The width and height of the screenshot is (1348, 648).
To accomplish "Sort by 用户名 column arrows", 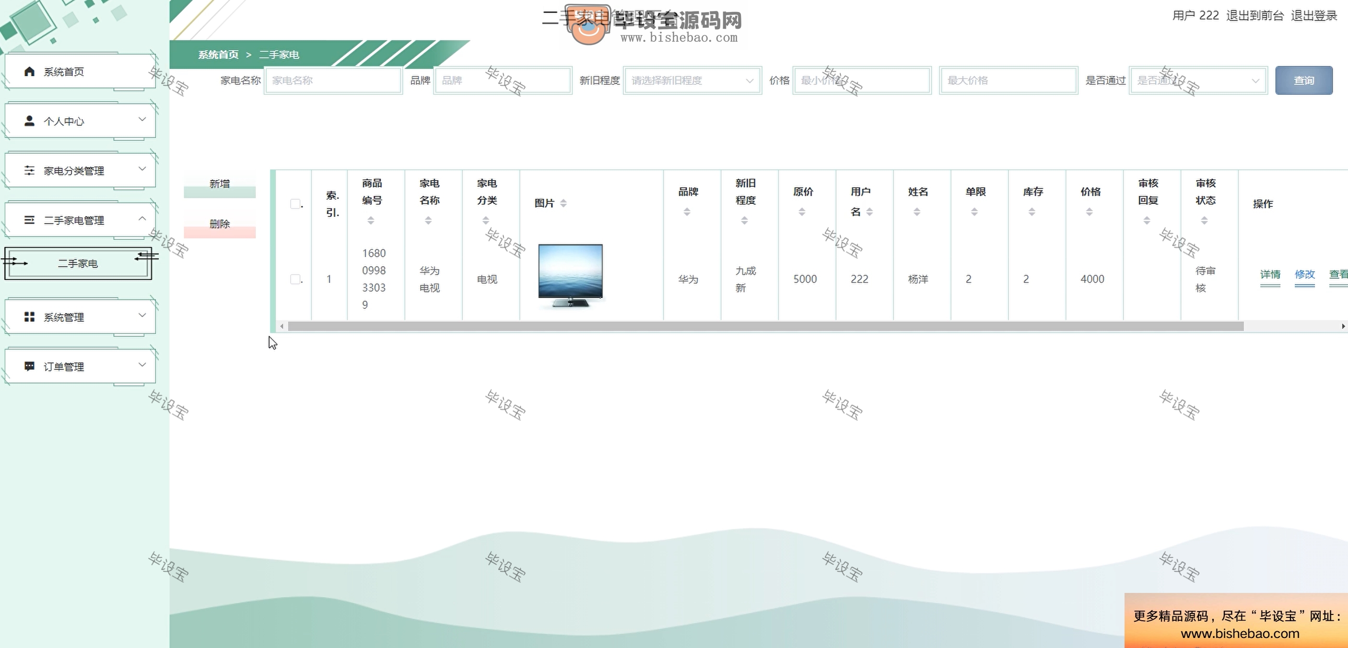I will point(869,212).
